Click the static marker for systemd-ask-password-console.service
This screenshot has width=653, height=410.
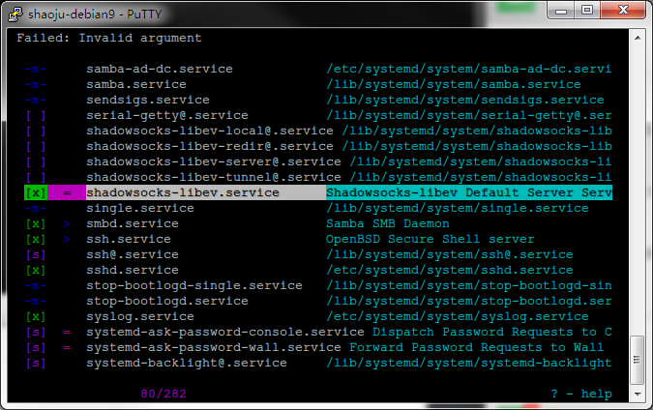(x=36, y=332)
